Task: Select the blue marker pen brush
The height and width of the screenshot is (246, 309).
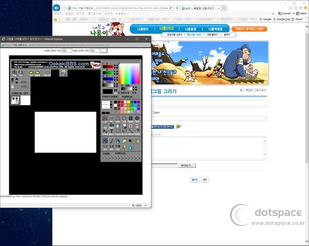Action: [105, 141]
